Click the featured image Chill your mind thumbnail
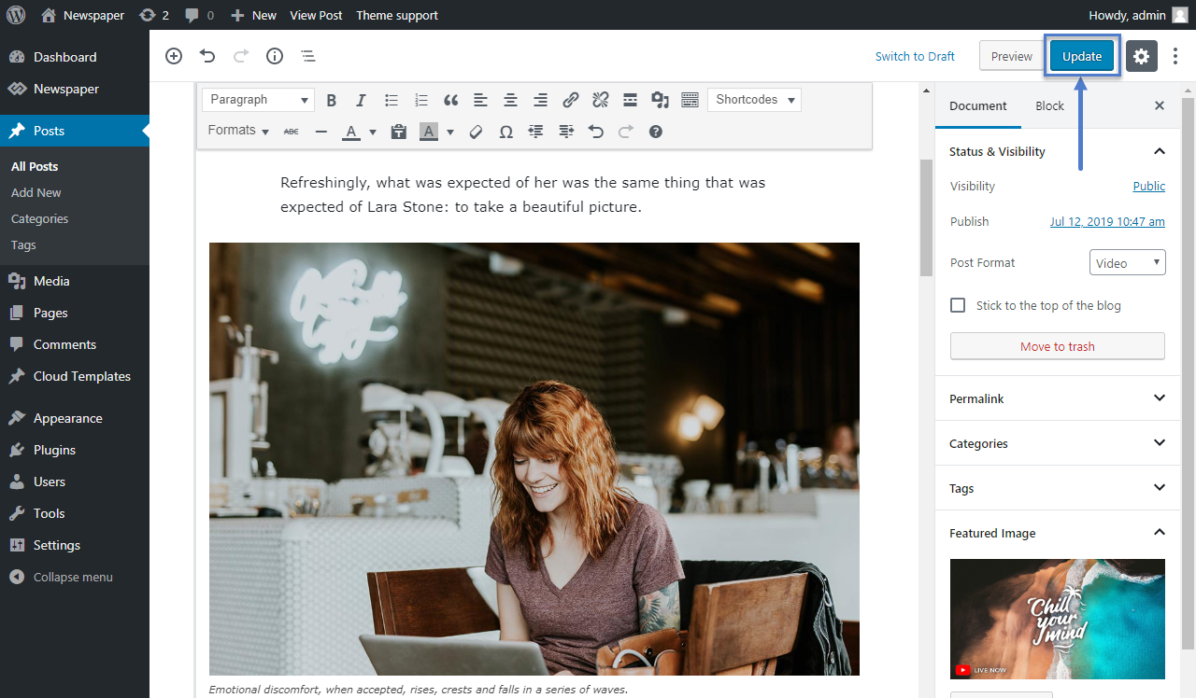The width and height of the screenshot is (1196, 698). 1058,619
